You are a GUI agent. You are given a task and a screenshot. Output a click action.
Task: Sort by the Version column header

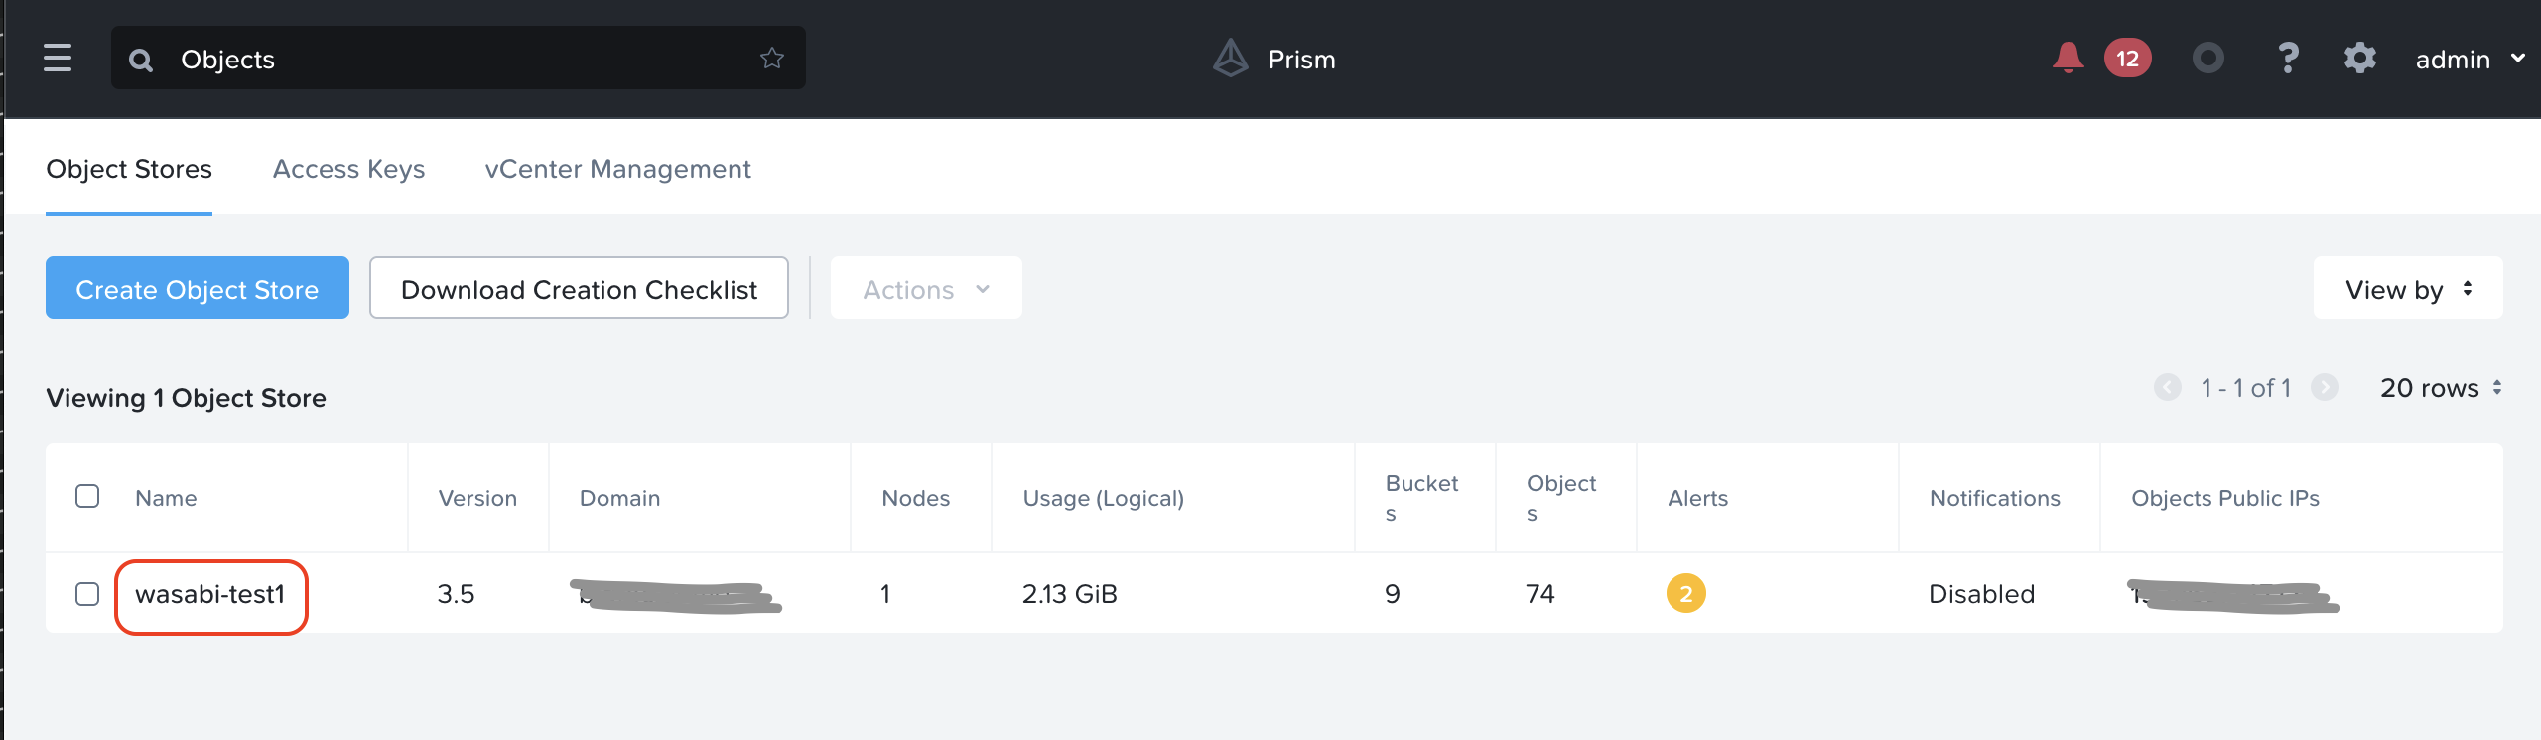pyautogui.click(x=477, y=498)
